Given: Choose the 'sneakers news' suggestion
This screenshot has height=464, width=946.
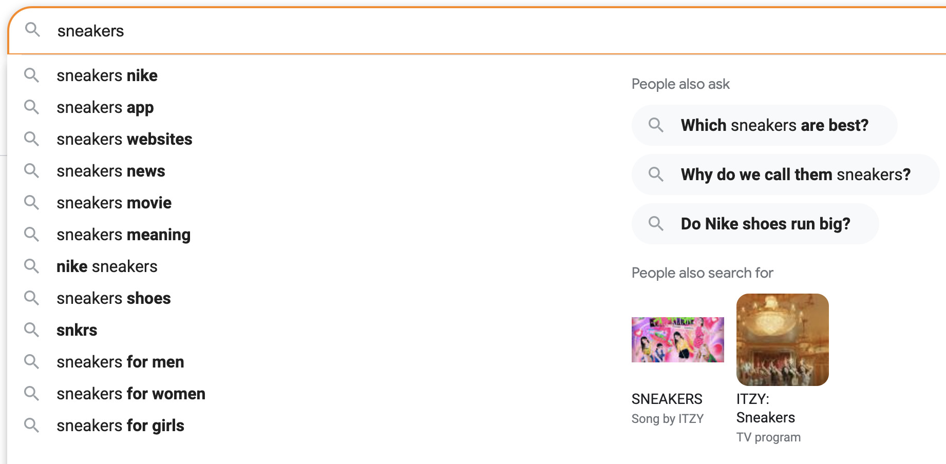Looking at the screenshot, I should (x=111, y=171).
